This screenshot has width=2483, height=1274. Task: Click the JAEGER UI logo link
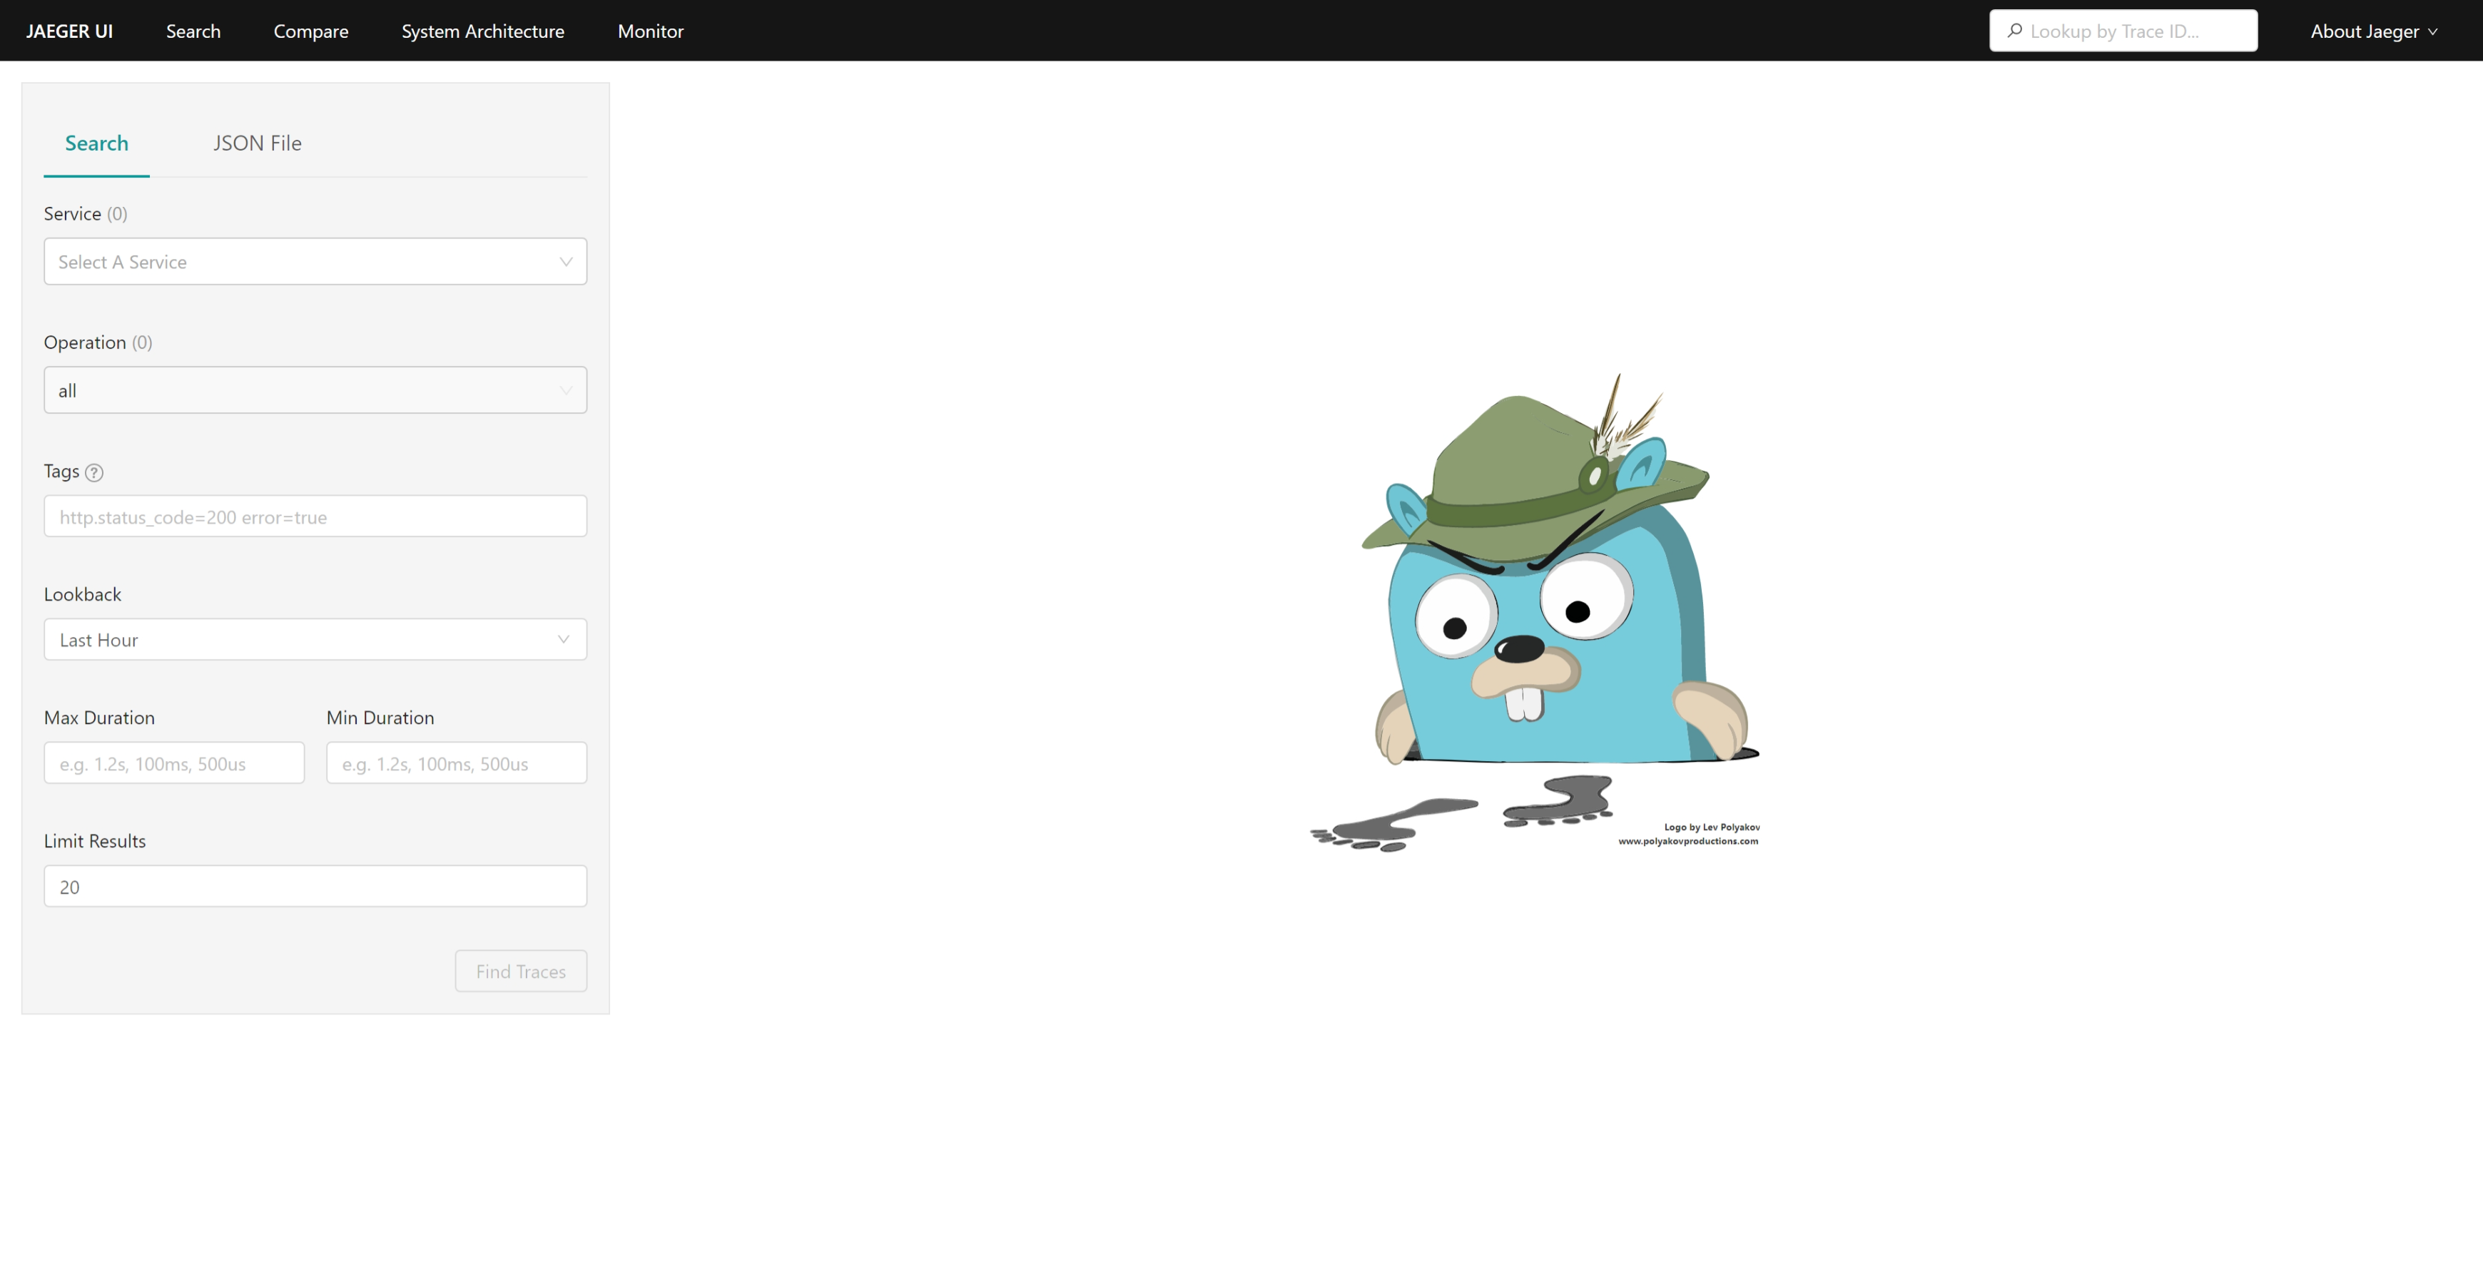coord(69,31)
